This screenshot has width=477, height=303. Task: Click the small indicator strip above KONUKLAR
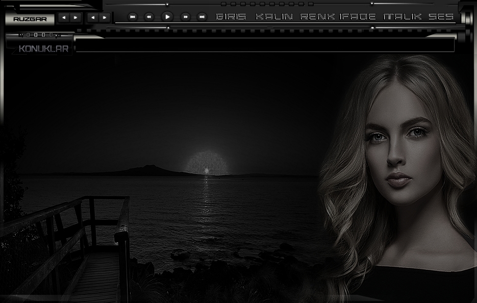(x=40, y=35)
